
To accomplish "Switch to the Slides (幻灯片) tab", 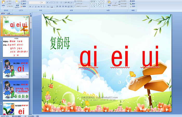I will [3, 13].
